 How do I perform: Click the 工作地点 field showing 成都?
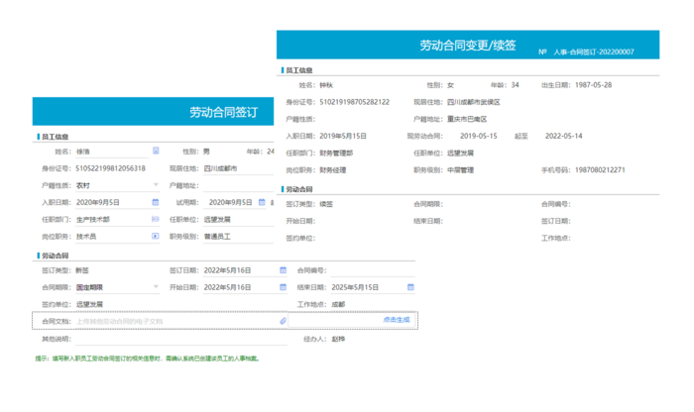pyautogui.click(x=367, y=303)
